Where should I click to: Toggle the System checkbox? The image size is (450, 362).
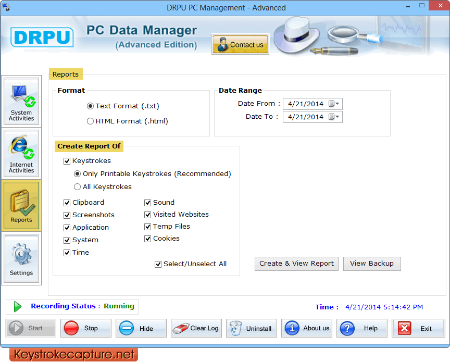[67, 240]
